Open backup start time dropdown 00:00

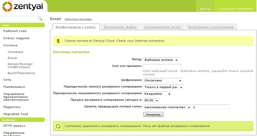[x=151, y=100]
